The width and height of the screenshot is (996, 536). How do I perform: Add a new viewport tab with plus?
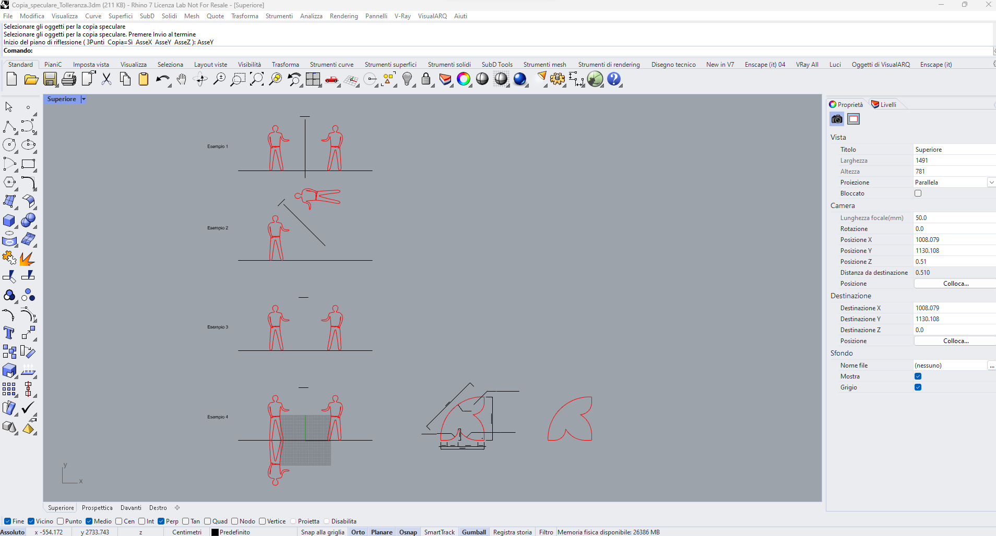(x=177, y=508)
